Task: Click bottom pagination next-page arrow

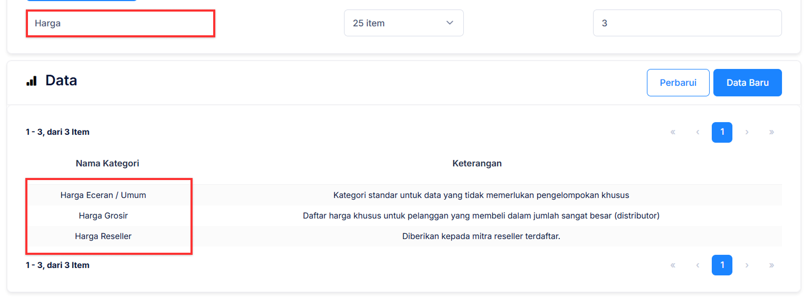Action: click(x=747, y=265)
